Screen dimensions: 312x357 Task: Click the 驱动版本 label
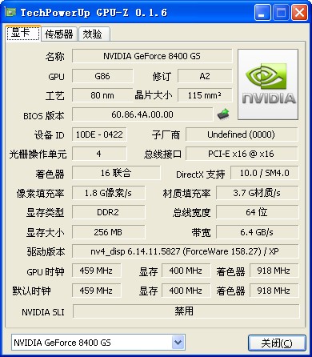click(46, 251)
